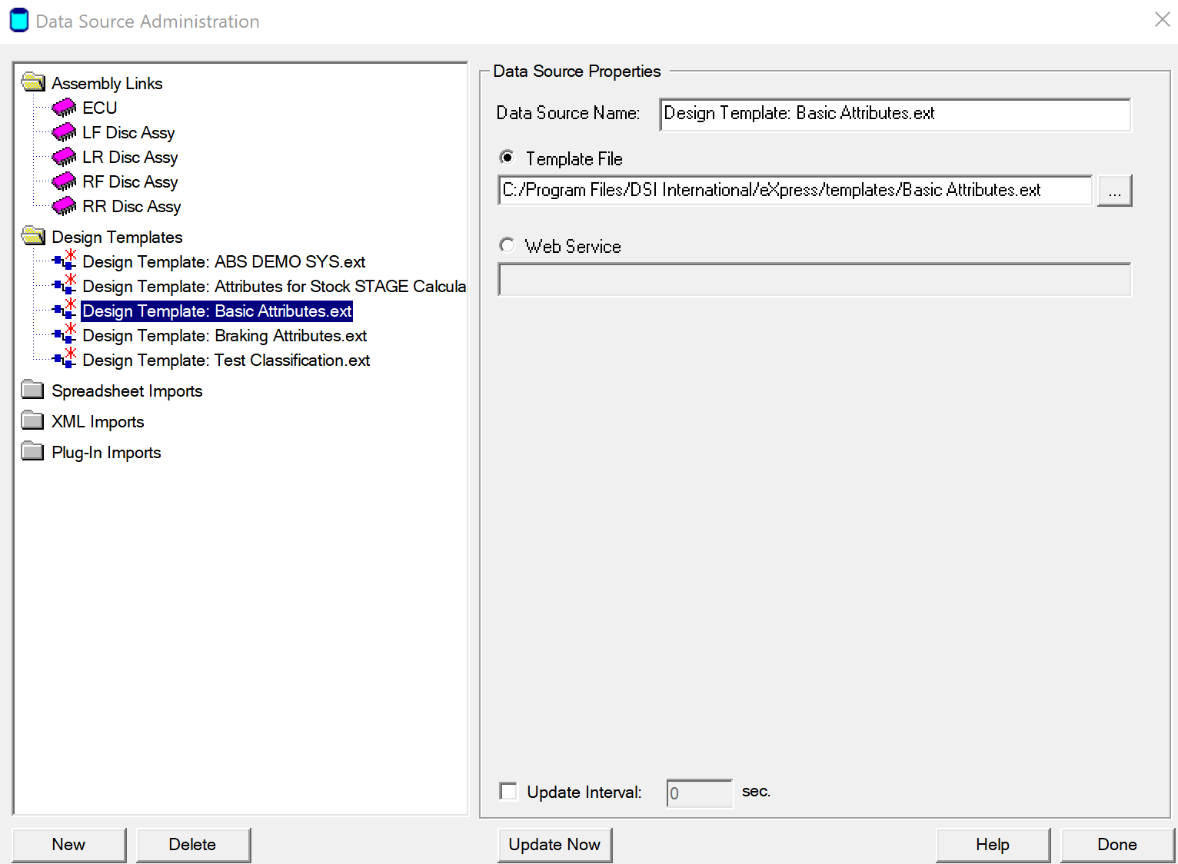1178x864 pixels.
Task: Click the XML Imports folder icon
Action: click(x=33, y=420)
